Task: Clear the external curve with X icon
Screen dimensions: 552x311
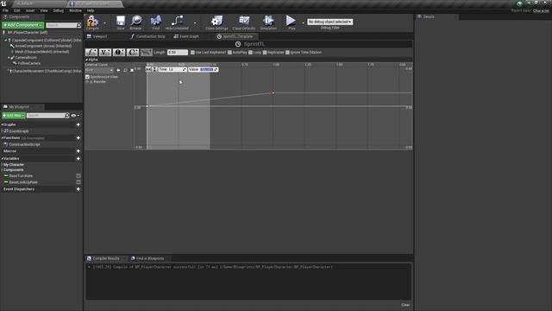Action: [x=132, y=70]
